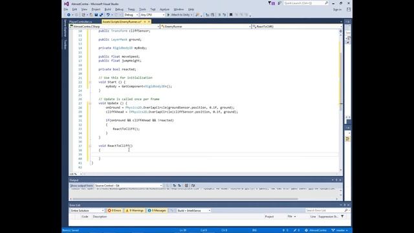
Task: Click the Save file toolbar icon
Action: (96, 15)
